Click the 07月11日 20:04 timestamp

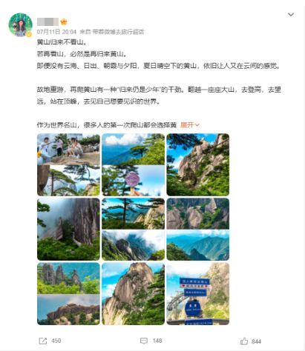pyautogui.click(x=56, y=32)
